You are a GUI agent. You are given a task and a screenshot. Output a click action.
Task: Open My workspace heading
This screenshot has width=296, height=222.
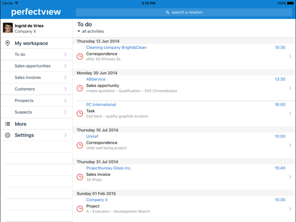[x=31, y=43]
